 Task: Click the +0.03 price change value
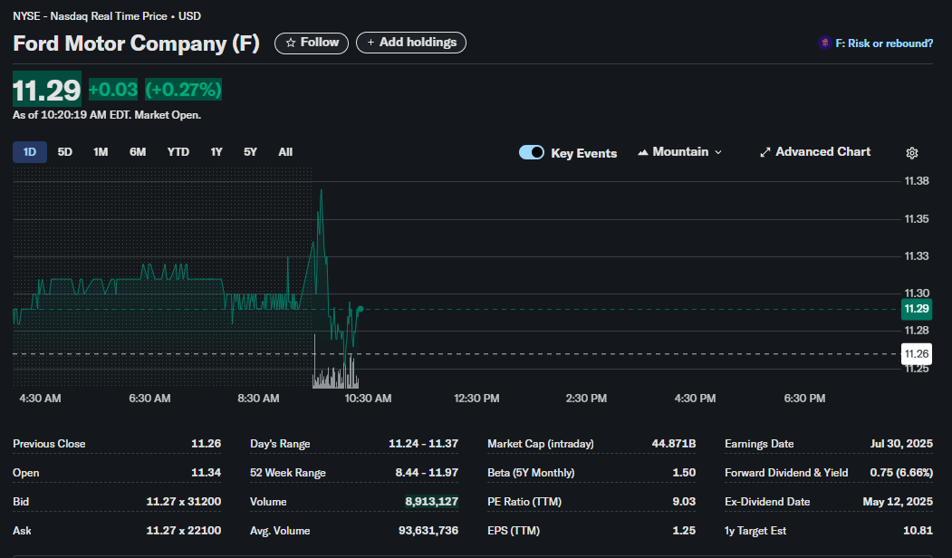click(113, 90)
